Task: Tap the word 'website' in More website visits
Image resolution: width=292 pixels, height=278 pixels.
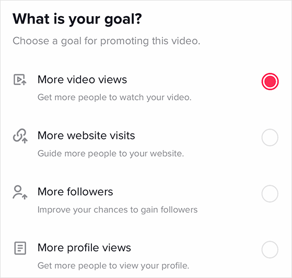Action: tap(87, 135)
